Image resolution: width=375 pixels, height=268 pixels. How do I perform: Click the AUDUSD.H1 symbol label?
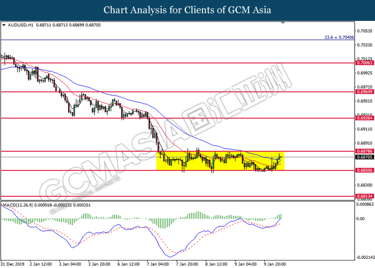click(x=20, y=25)
